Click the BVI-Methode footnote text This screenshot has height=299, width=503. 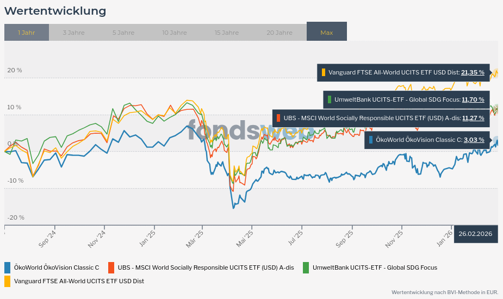[x=445, y=292]
